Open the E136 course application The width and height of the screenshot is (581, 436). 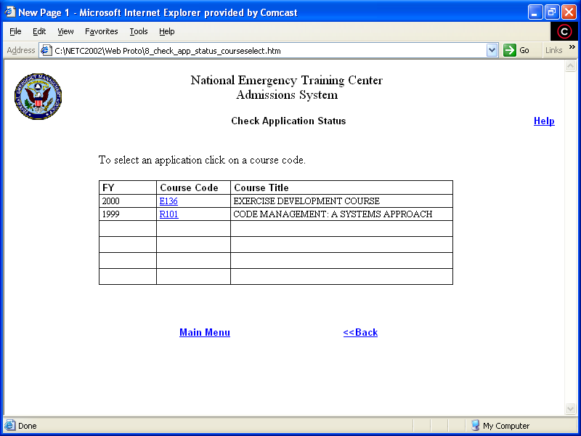click(x=168, y=201)
